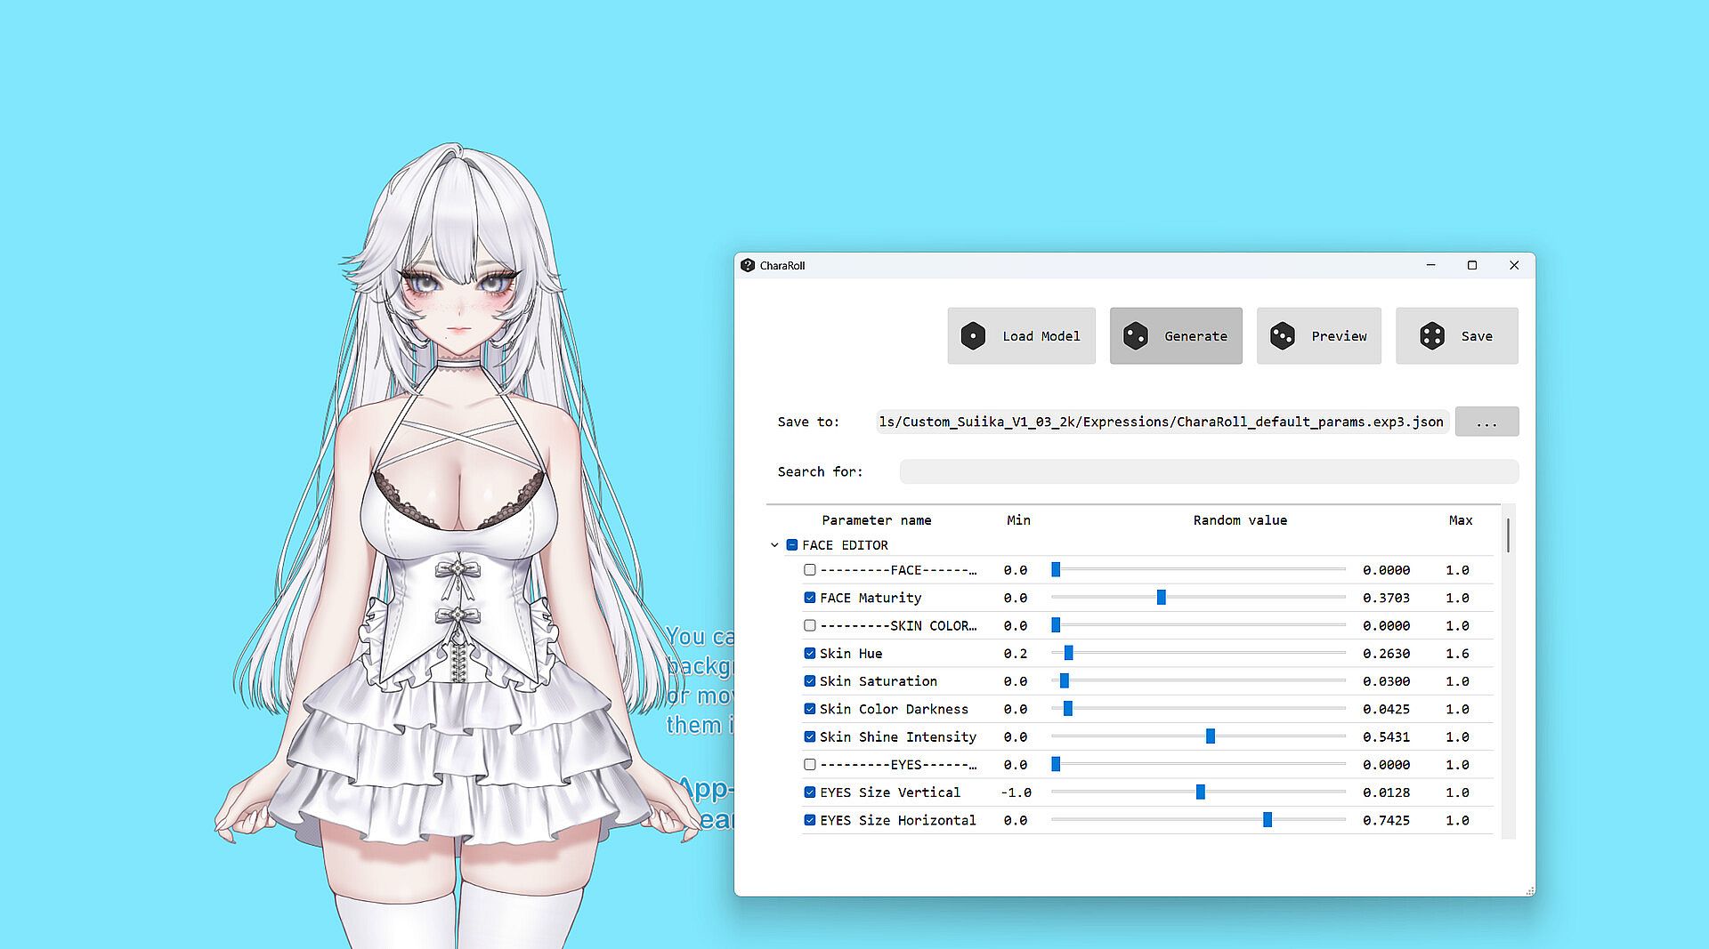Viewport: 1709px width, 949px height.
Task: Click the Skin Saturation slider handle
Action: point(1065,681)
